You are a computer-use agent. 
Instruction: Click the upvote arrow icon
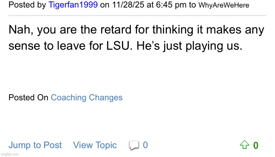244,145
